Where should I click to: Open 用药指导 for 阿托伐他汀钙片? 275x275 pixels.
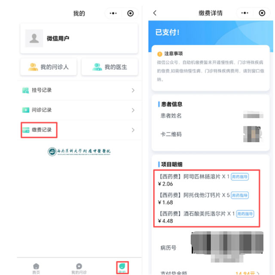click(x=240, y=195)
